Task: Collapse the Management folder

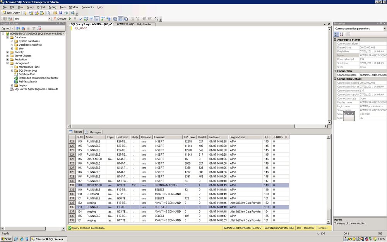Action: (x=7, y=63)
